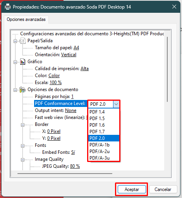Collapse the Fonts node
Viewport: 182px width, 198px height.
tap(22, 146)
